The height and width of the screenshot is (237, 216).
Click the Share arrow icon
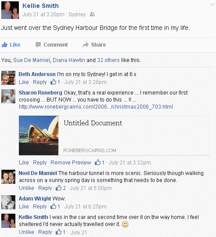coord(86,45)
